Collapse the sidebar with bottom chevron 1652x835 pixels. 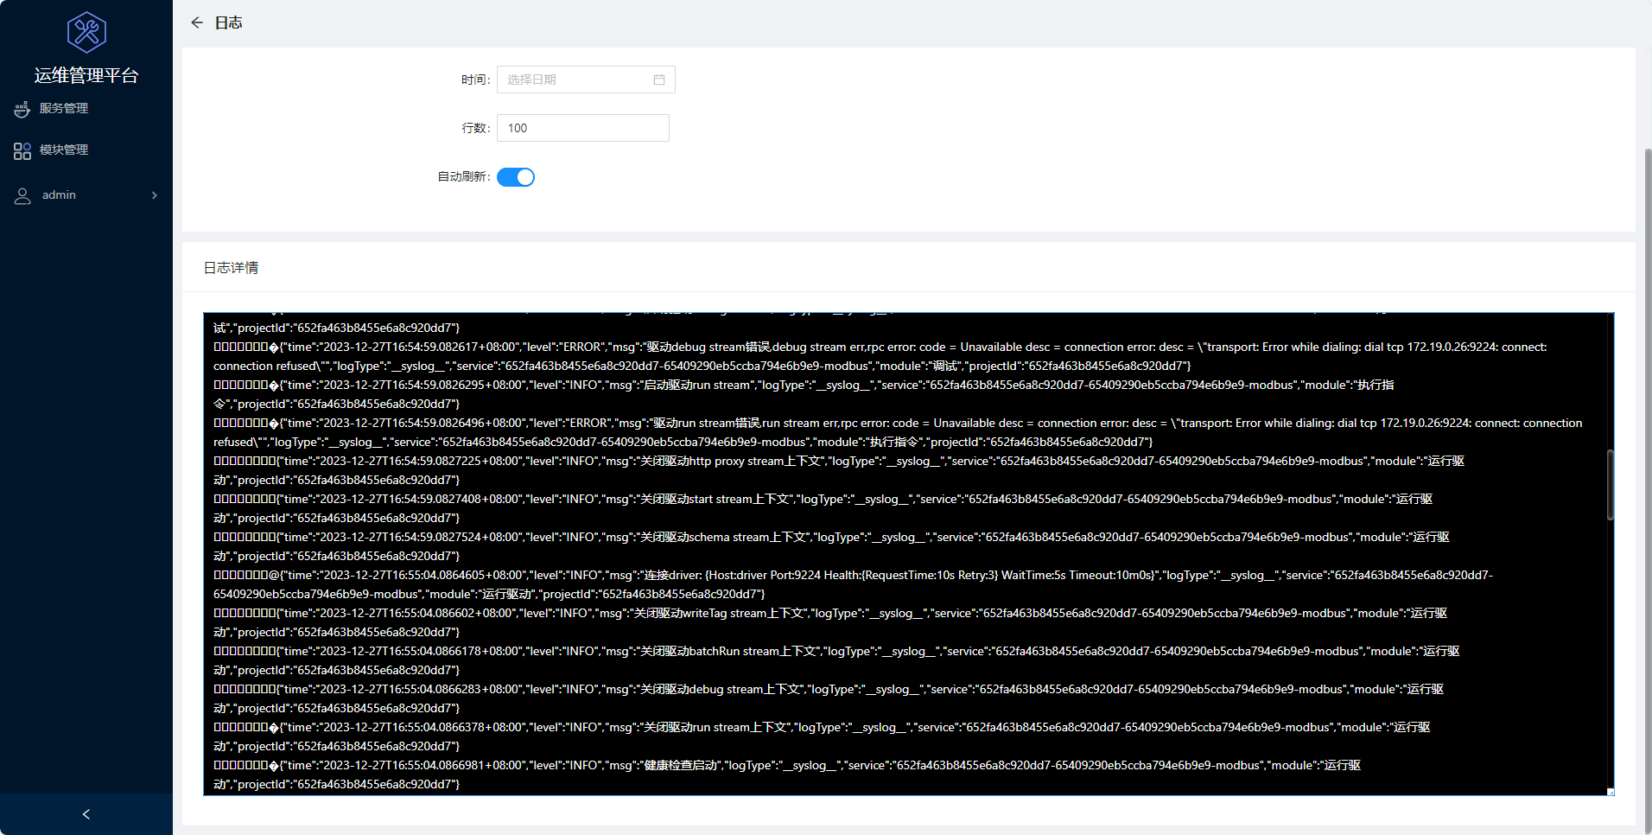coord(86,814)
